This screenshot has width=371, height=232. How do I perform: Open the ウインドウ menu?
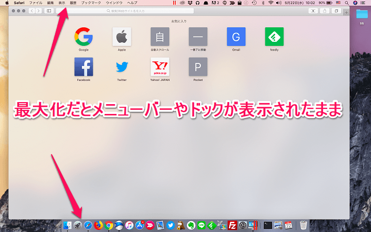[x=114, y=3]
